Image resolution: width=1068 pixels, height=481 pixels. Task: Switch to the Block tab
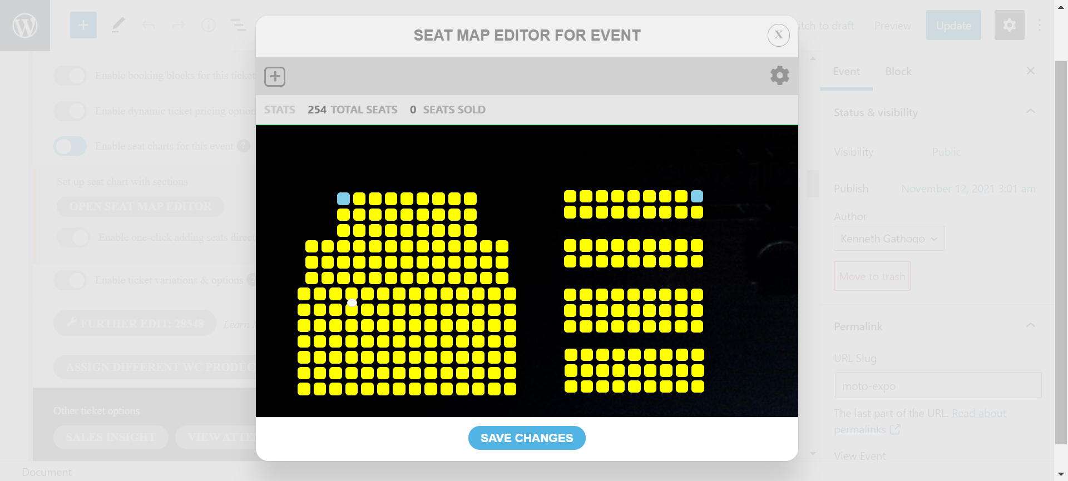tap(898, 72)
